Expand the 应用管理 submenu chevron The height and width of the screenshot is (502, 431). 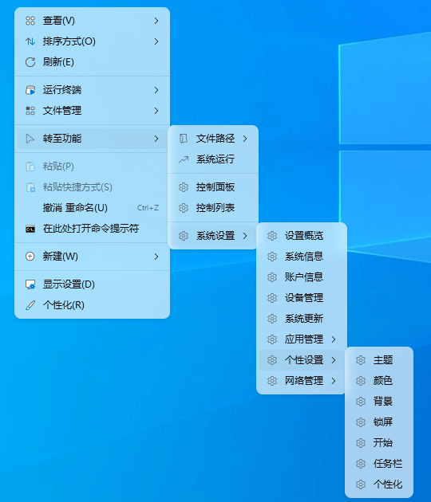[334, 339]
